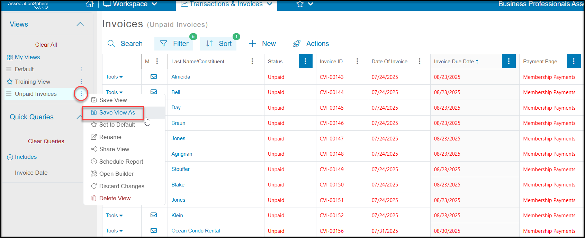Open the Filter panel
The width and height of the screenshot is (585, 238).
[174, 44]
